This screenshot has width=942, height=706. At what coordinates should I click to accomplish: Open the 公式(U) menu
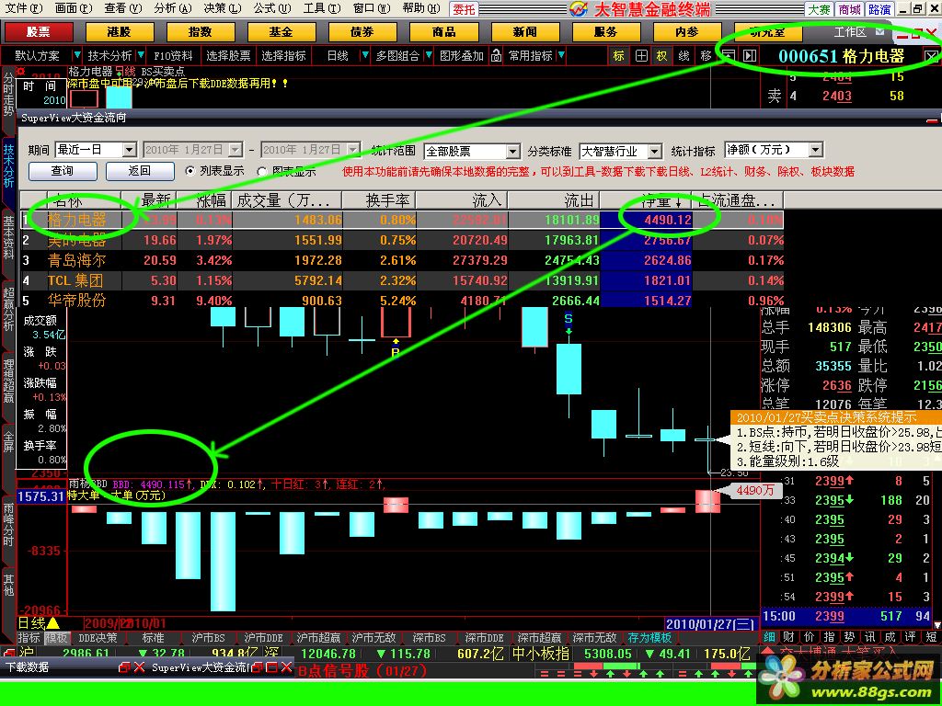pos(271,8)
